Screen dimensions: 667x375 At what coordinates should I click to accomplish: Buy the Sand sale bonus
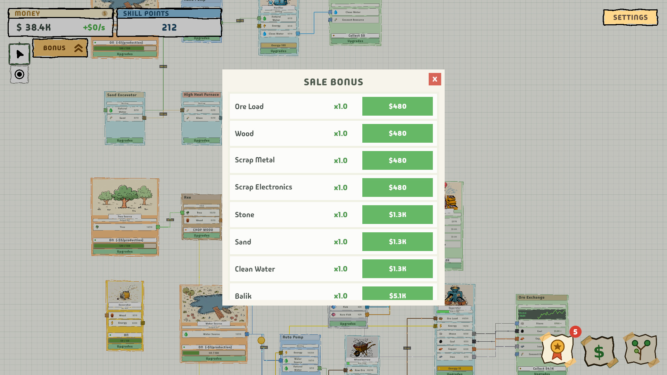point(397,242)
